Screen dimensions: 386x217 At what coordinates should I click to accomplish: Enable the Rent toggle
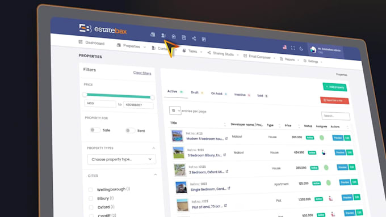[130, 130]
